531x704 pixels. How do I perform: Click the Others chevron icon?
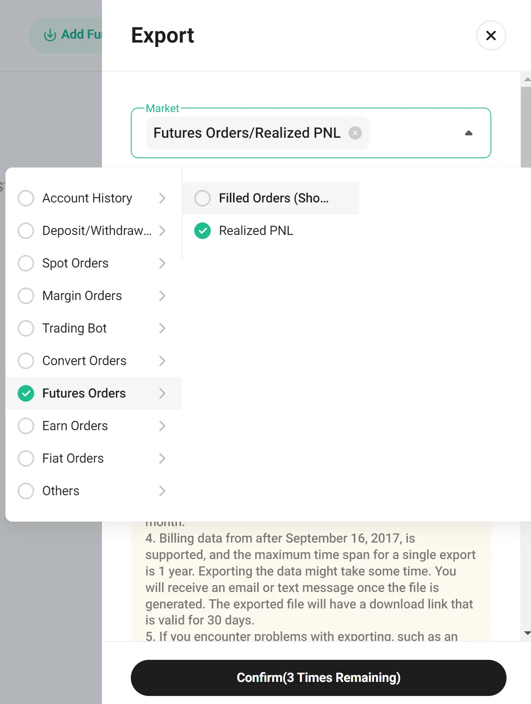pos(162,491)
